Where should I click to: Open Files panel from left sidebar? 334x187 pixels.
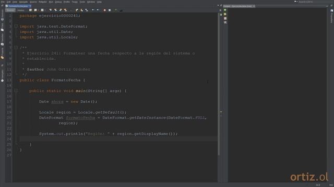(2, 27)
